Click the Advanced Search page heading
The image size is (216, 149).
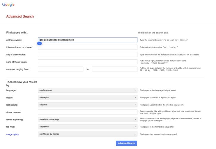click(20, 16)
